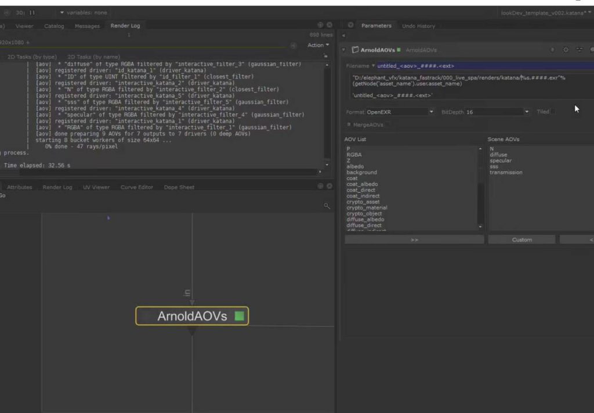This screenshot has width=594, height=413.
Task: Click the green edit flag beside ArnoldAOVs title
Action: click(x=400, y=51)
